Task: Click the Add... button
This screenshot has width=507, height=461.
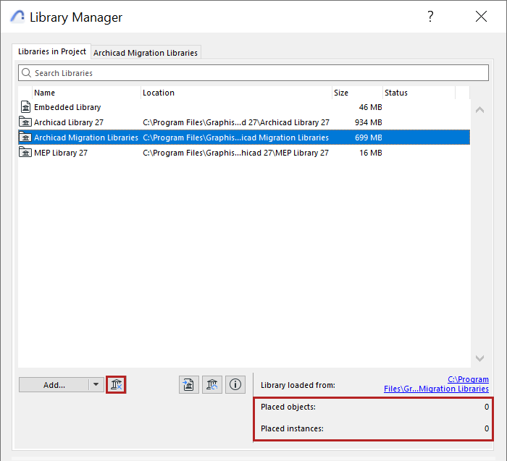Action: click(54, 384)
